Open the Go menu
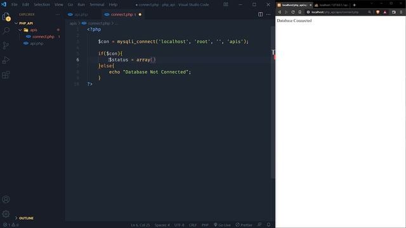This screenshot has width=406, height=228. click(70, 4)
